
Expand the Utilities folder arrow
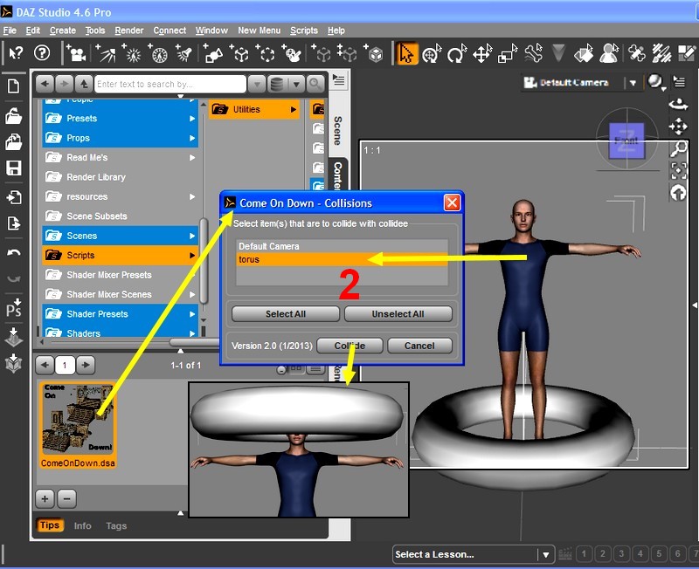[x=293, y=110]
